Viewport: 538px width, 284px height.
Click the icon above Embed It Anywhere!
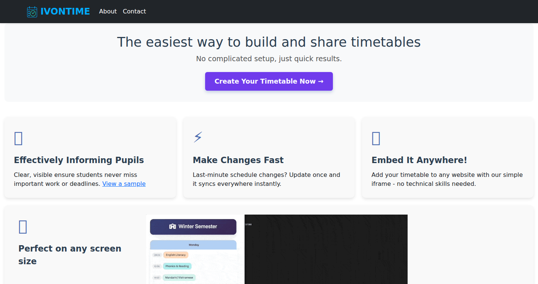[x=376, y=138]
